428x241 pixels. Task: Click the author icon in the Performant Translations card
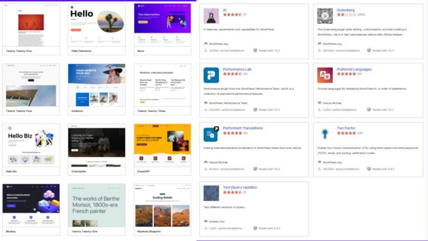coord(206,162)
